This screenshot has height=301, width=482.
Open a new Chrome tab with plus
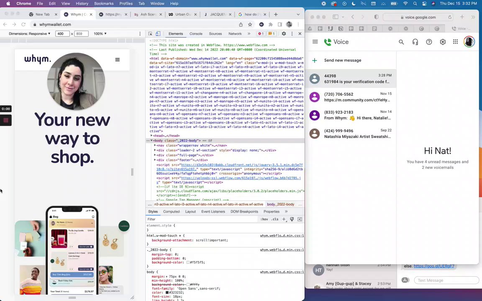coord(276,15)
